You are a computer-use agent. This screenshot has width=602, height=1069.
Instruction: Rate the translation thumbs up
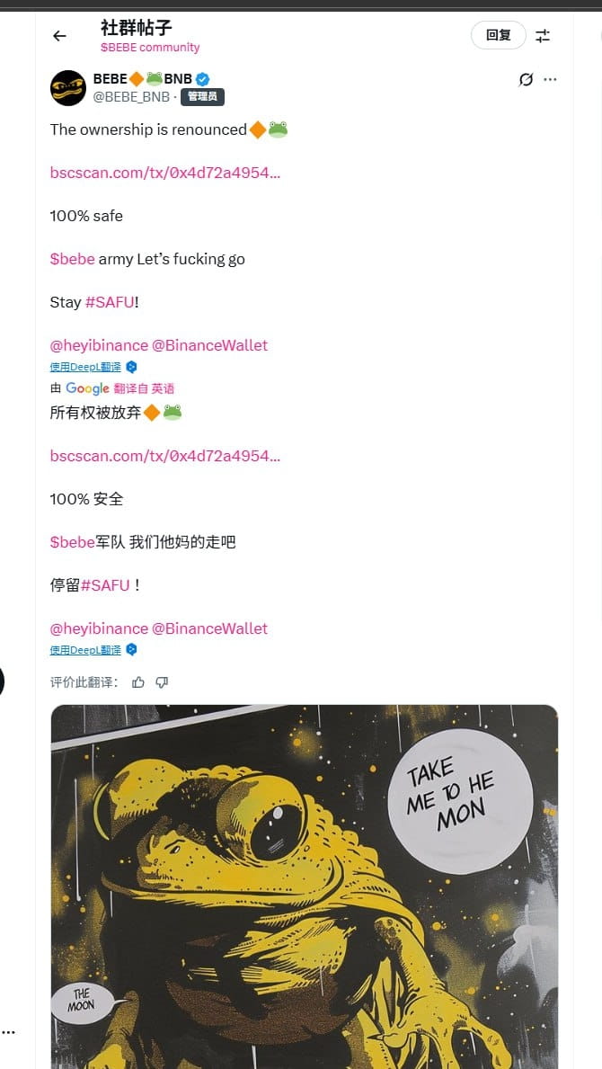pyautogui.click(x=138, y=682)
